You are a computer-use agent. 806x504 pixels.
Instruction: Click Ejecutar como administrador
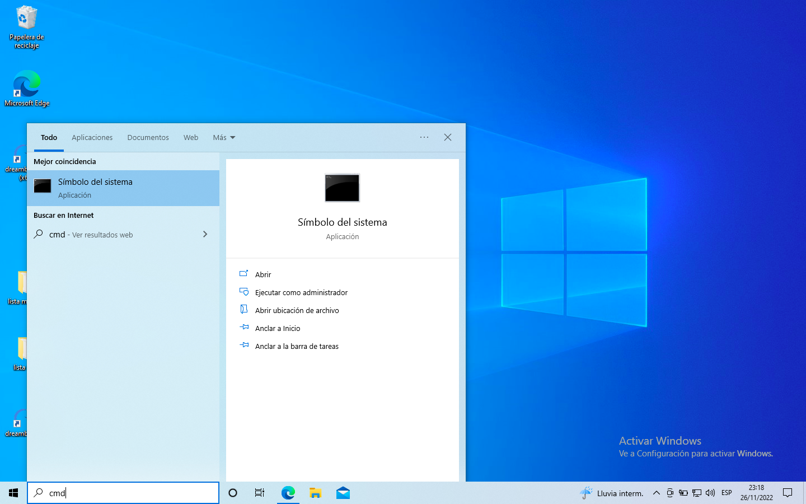[301, 293]
